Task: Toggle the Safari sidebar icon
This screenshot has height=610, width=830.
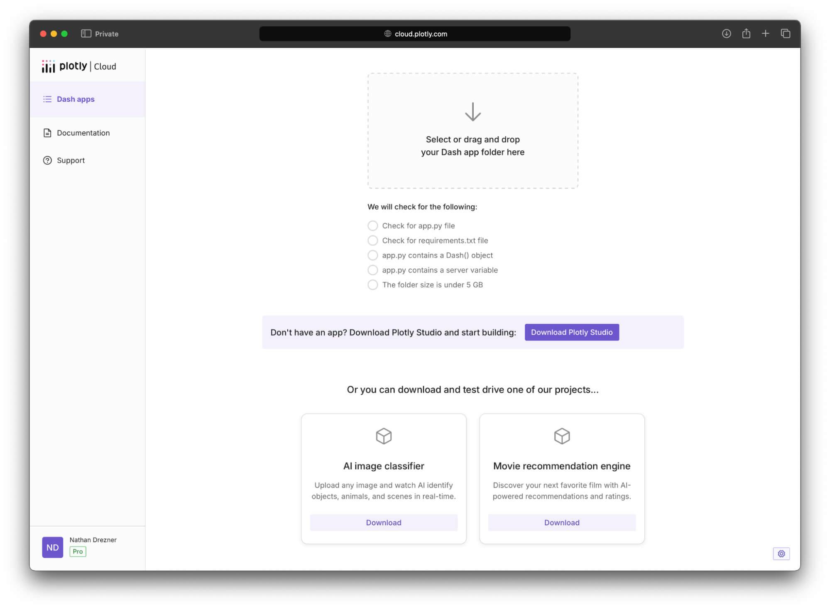Action: tap(86, 34)
